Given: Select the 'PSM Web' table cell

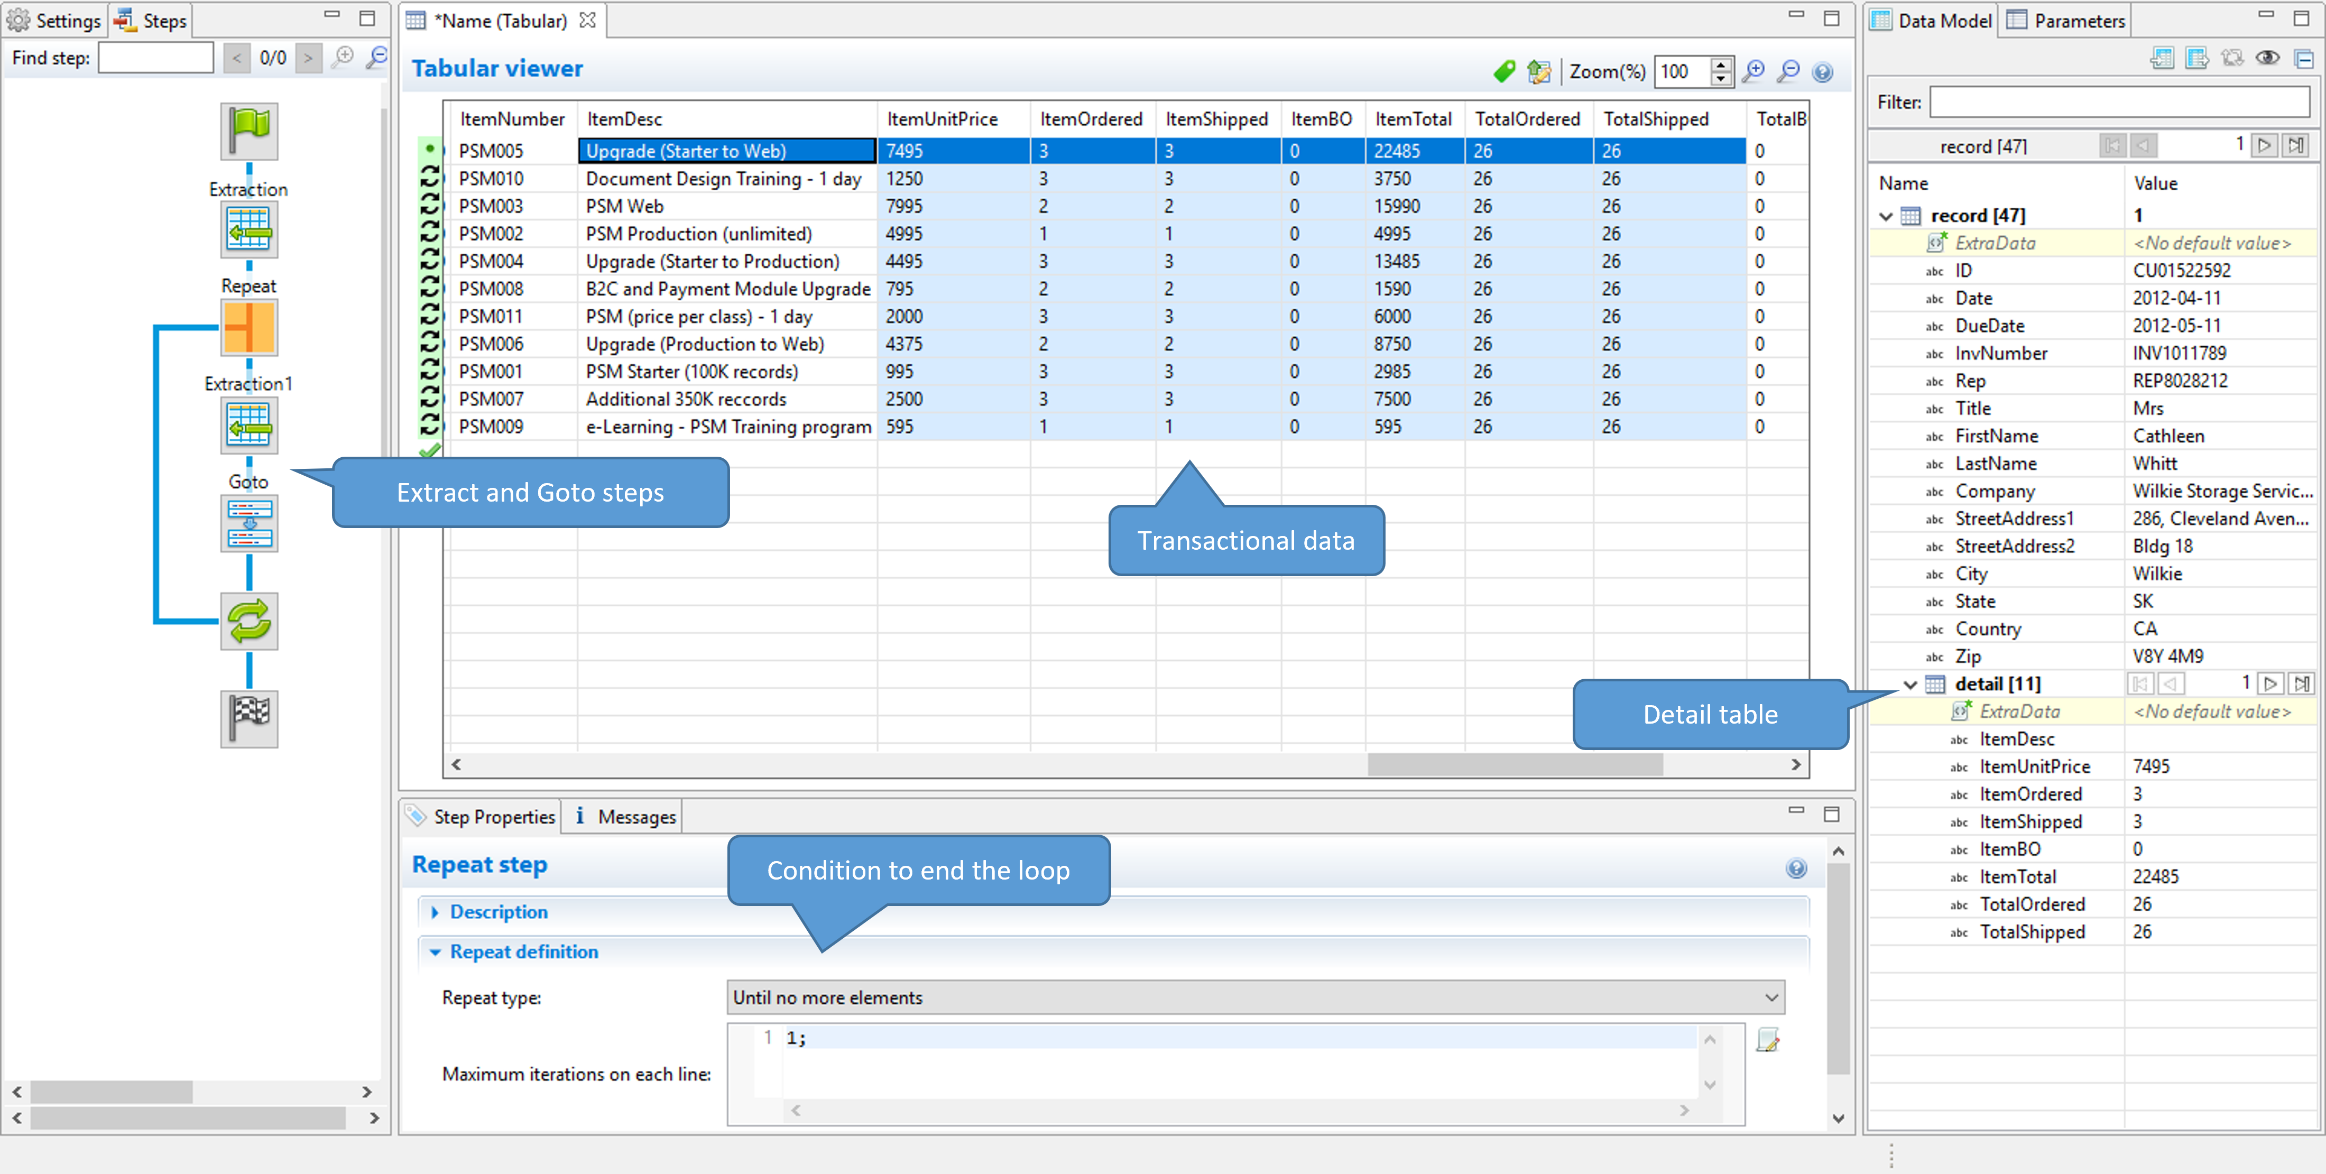Looking at the screenshot, I should click(727, 207).
